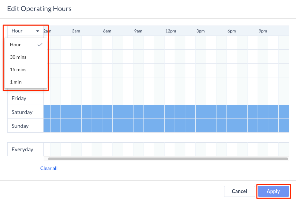Pick the 1 min interval option

click(26, 82)
